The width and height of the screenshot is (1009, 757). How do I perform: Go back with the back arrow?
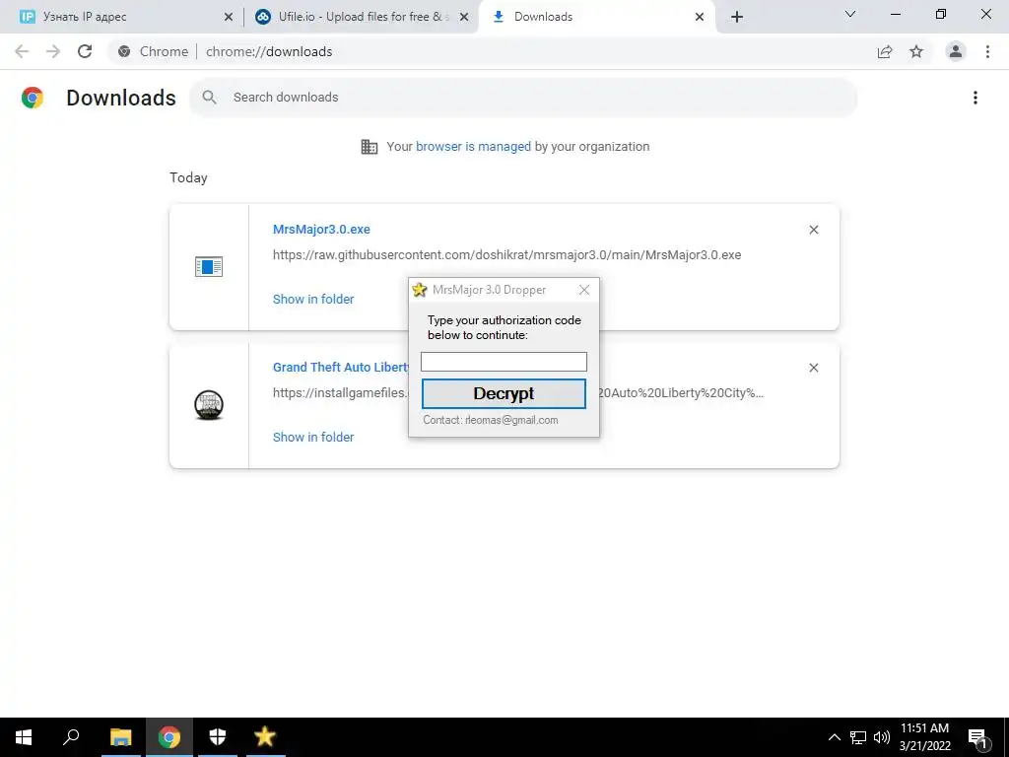coord(22,51)
